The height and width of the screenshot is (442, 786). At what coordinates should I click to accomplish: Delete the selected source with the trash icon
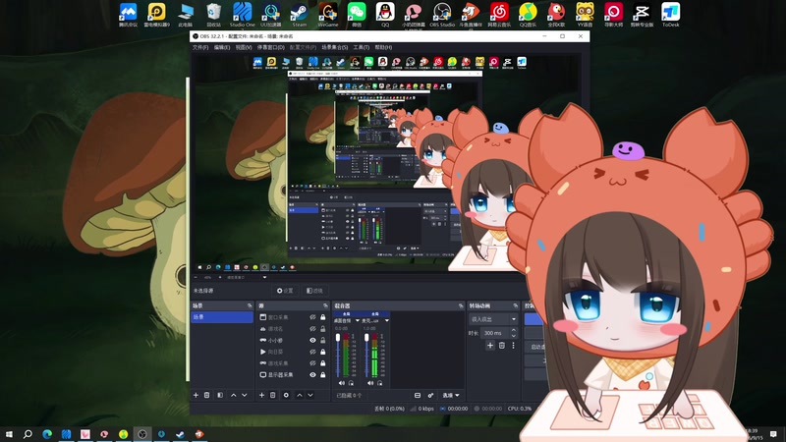[x=273, y=396]
